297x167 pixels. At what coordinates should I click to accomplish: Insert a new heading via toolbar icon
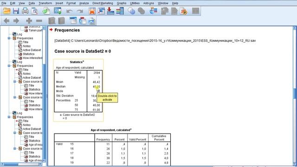73,20
